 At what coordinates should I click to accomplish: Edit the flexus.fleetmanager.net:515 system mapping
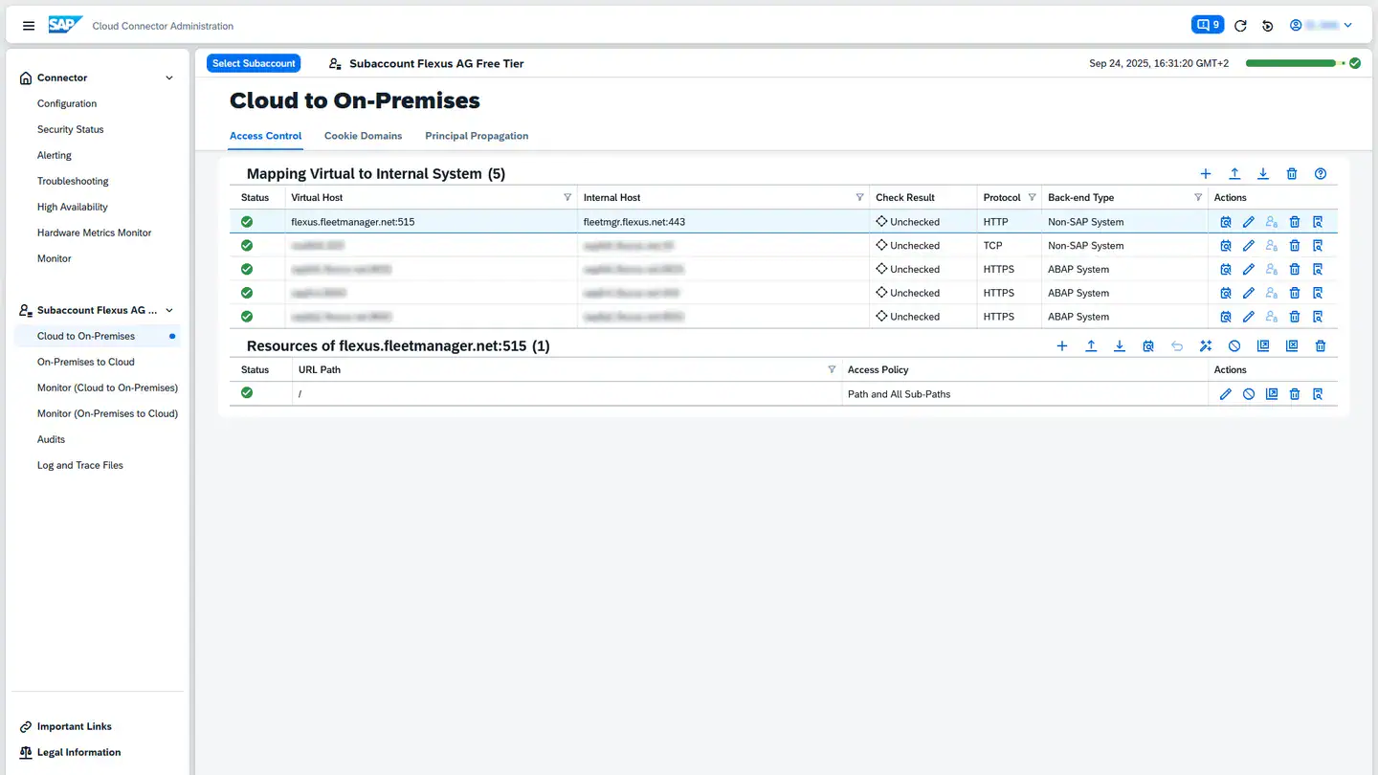(1249, 222)
